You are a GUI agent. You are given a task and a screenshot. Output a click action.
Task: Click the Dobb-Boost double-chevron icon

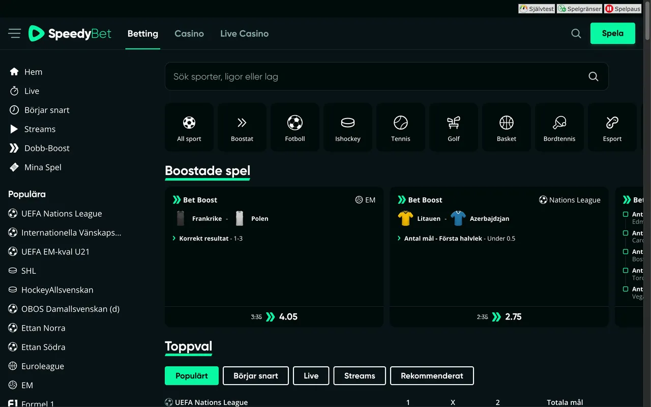[x=14, y=148]
